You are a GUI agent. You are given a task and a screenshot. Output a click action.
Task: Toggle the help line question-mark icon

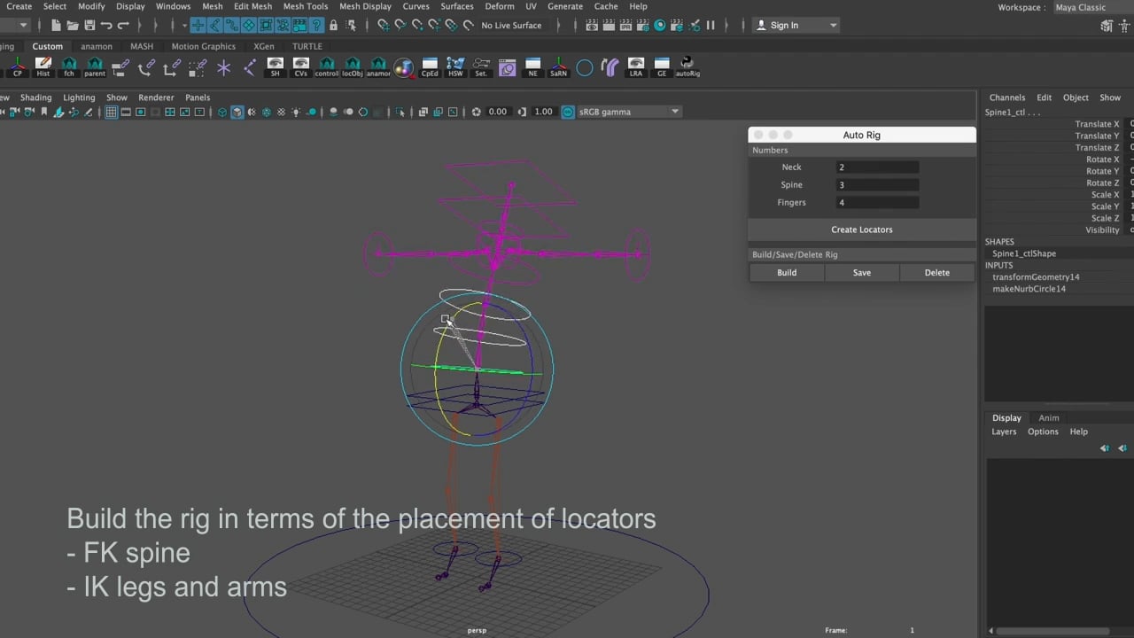click(316, 25)
